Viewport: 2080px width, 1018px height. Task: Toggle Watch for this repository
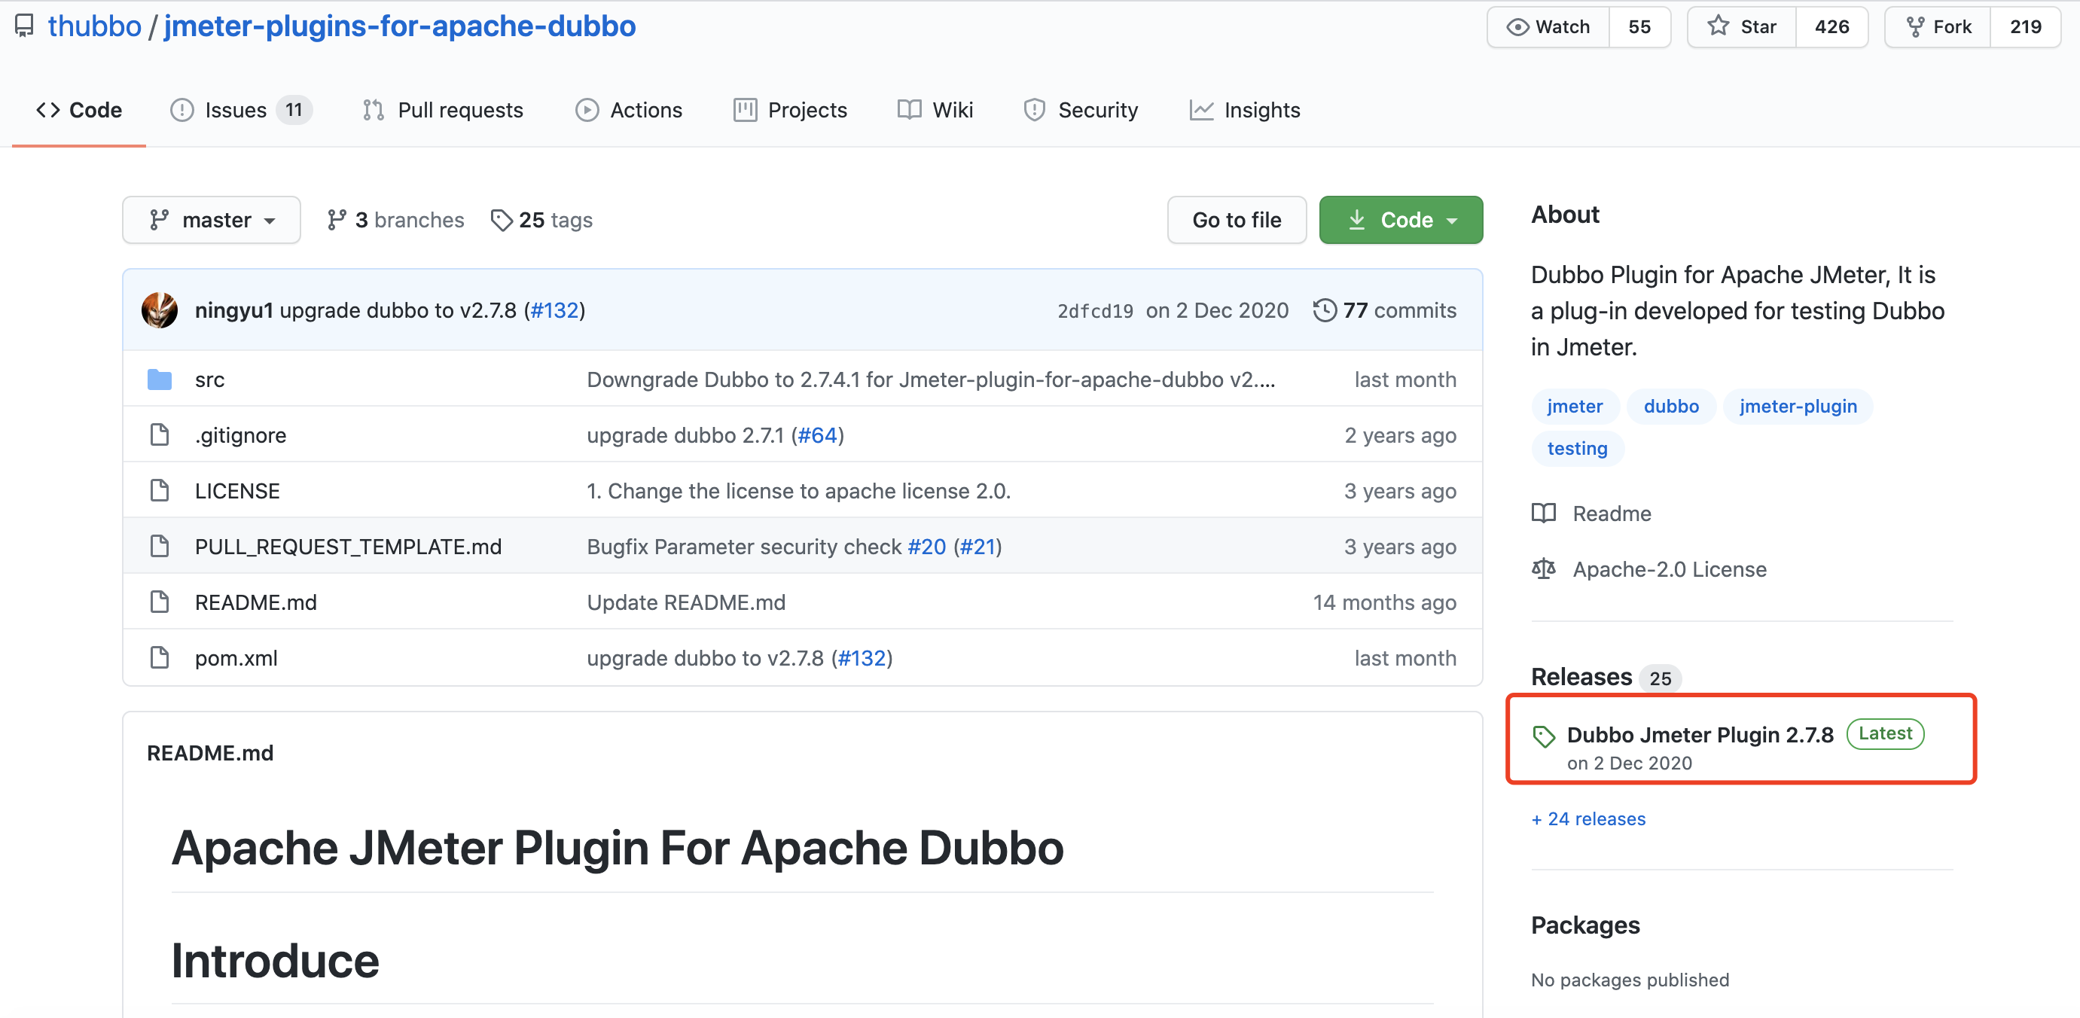pyautogui.click(x=1548, y=26)
